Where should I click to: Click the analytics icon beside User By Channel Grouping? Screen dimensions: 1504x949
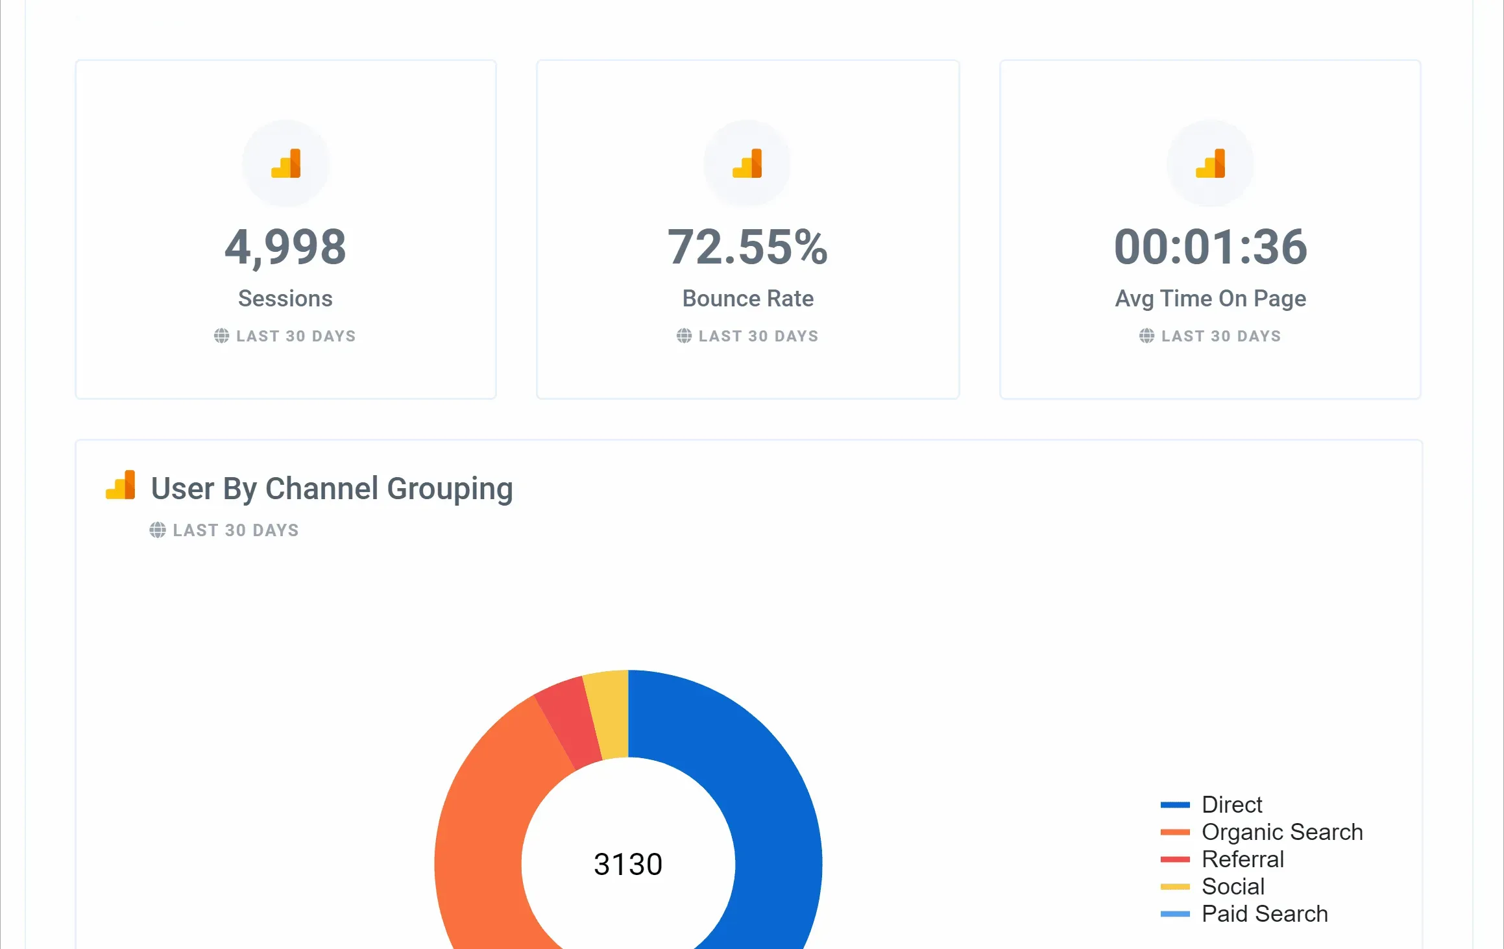[121, 485]
